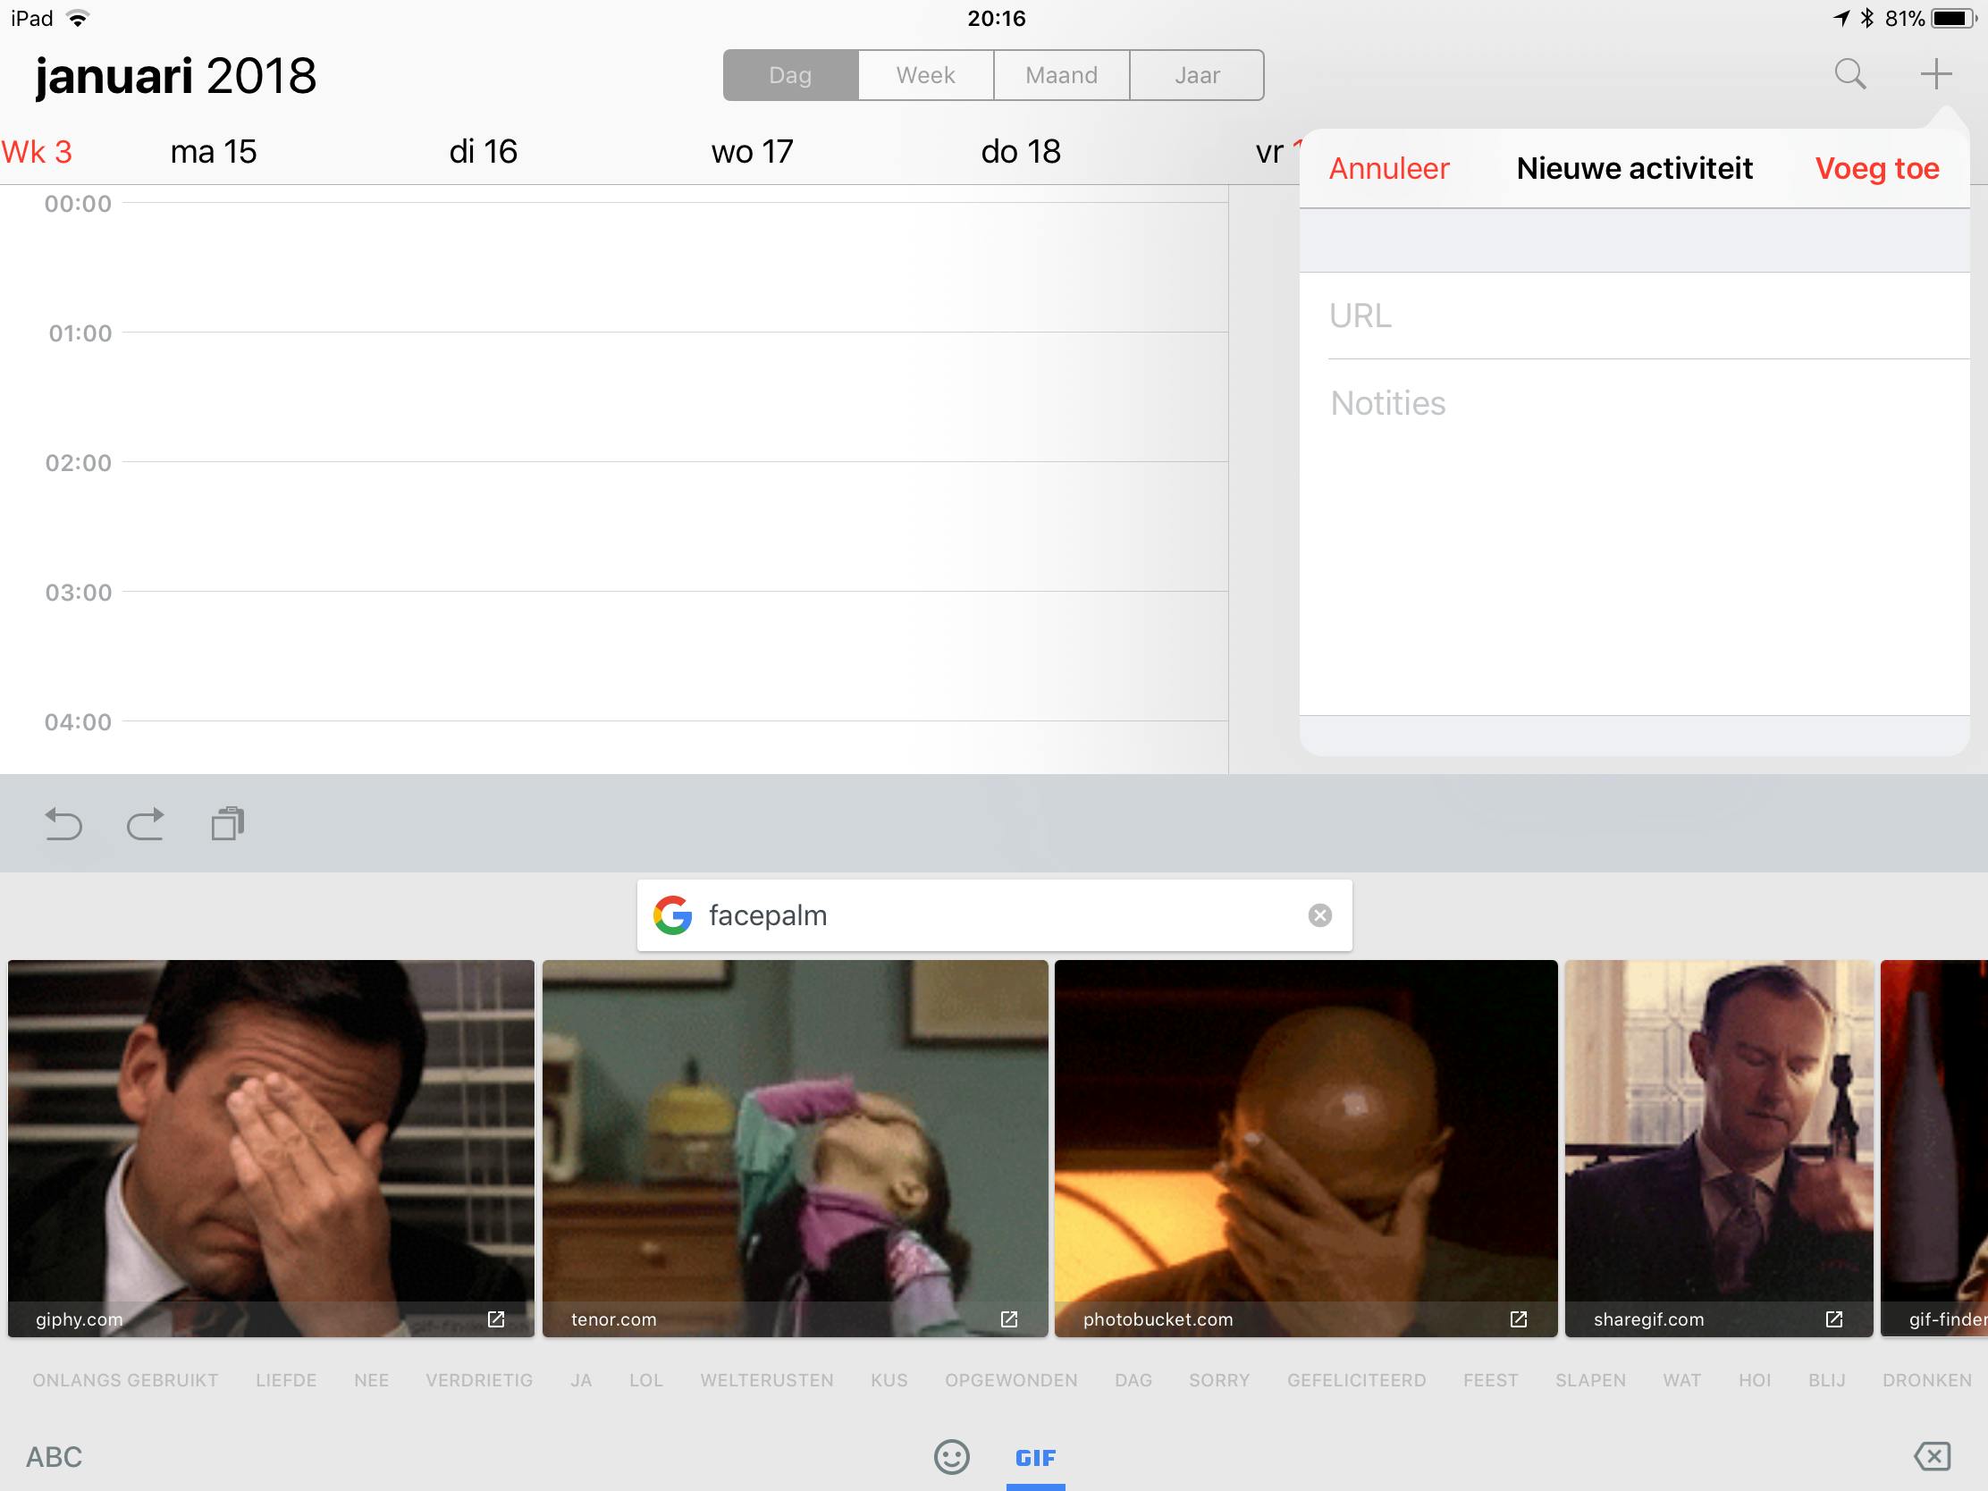1988x1491 pixels.
Task: Tap the Wi-Fi status icon
Action: coord(78,18)
